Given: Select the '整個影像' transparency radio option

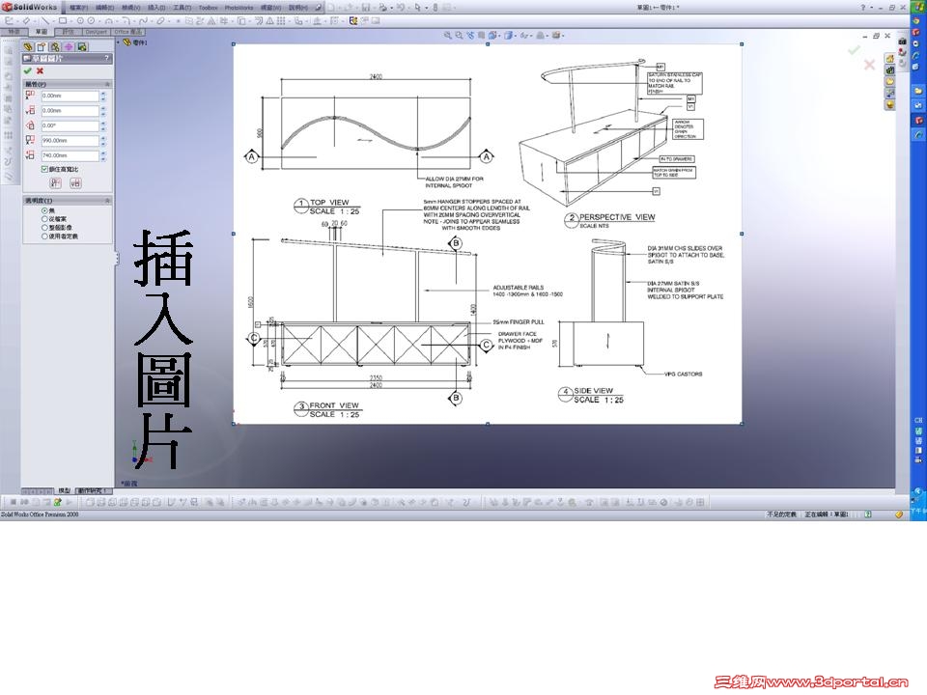Looking at the screenshot, I should (44, 227).
